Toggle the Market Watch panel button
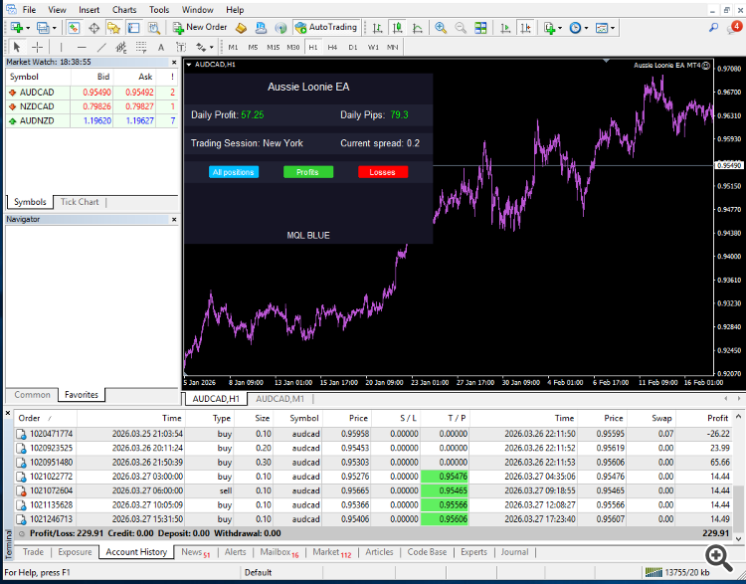The height and width of the screenshot is (584, 746). pyautogui.click(x=74, y=28)
